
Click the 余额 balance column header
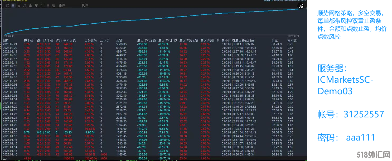tap(119, 40)
